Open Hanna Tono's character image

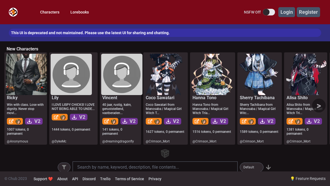point(212,74)
